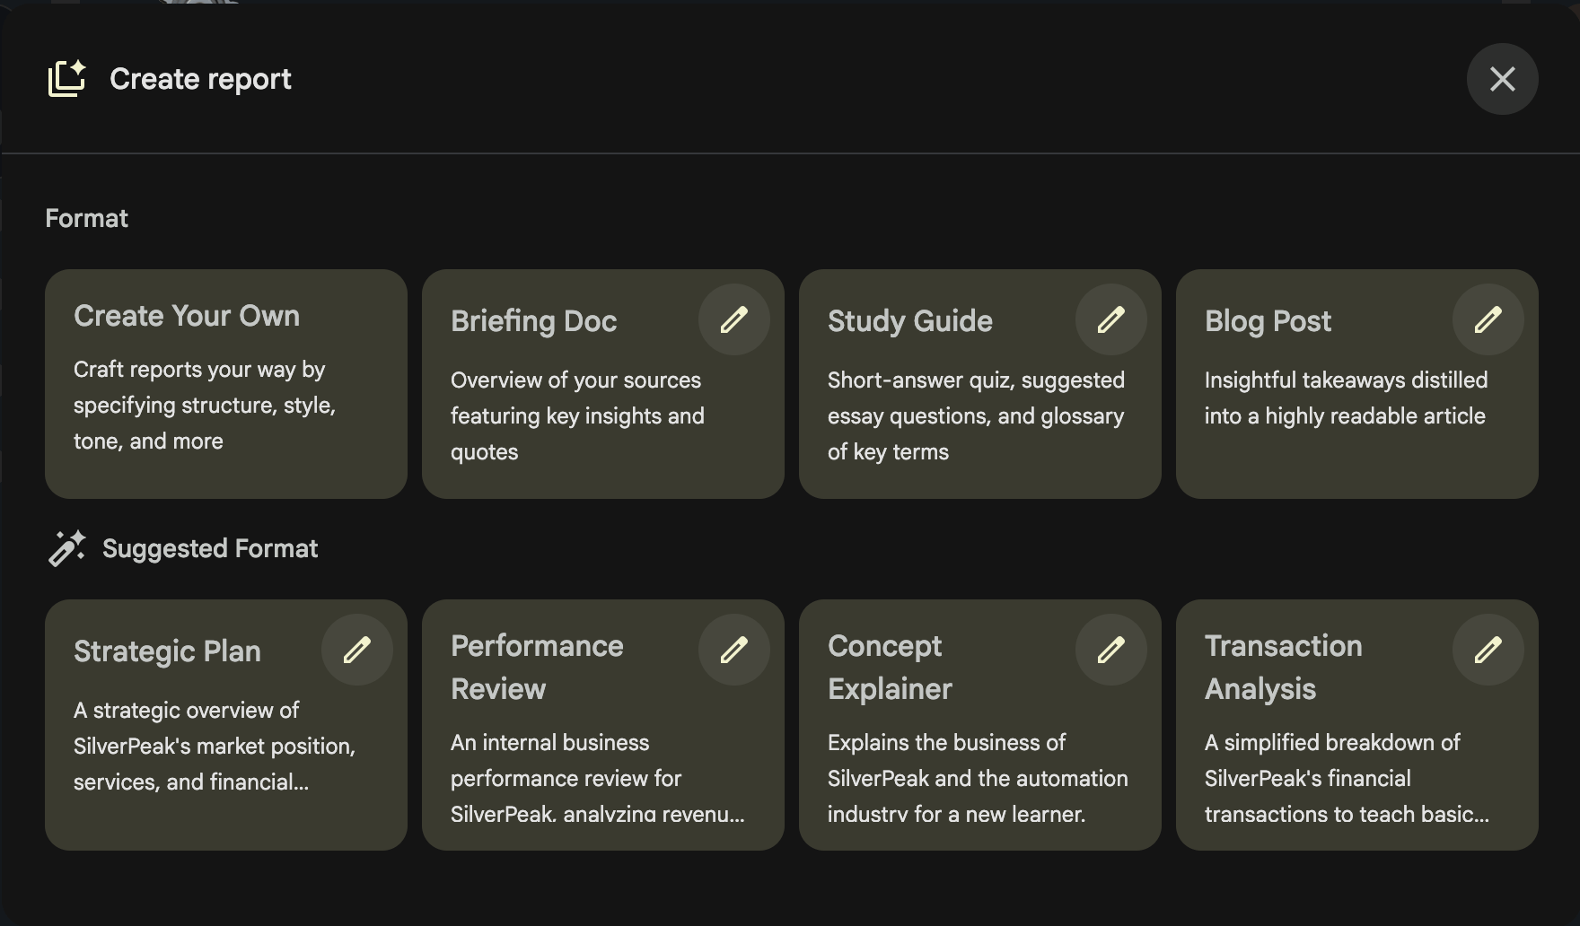Viewport: 1580px width, 926px height.
Task: Choose the Transaction Analysis description text
Action: point(1346,778)
